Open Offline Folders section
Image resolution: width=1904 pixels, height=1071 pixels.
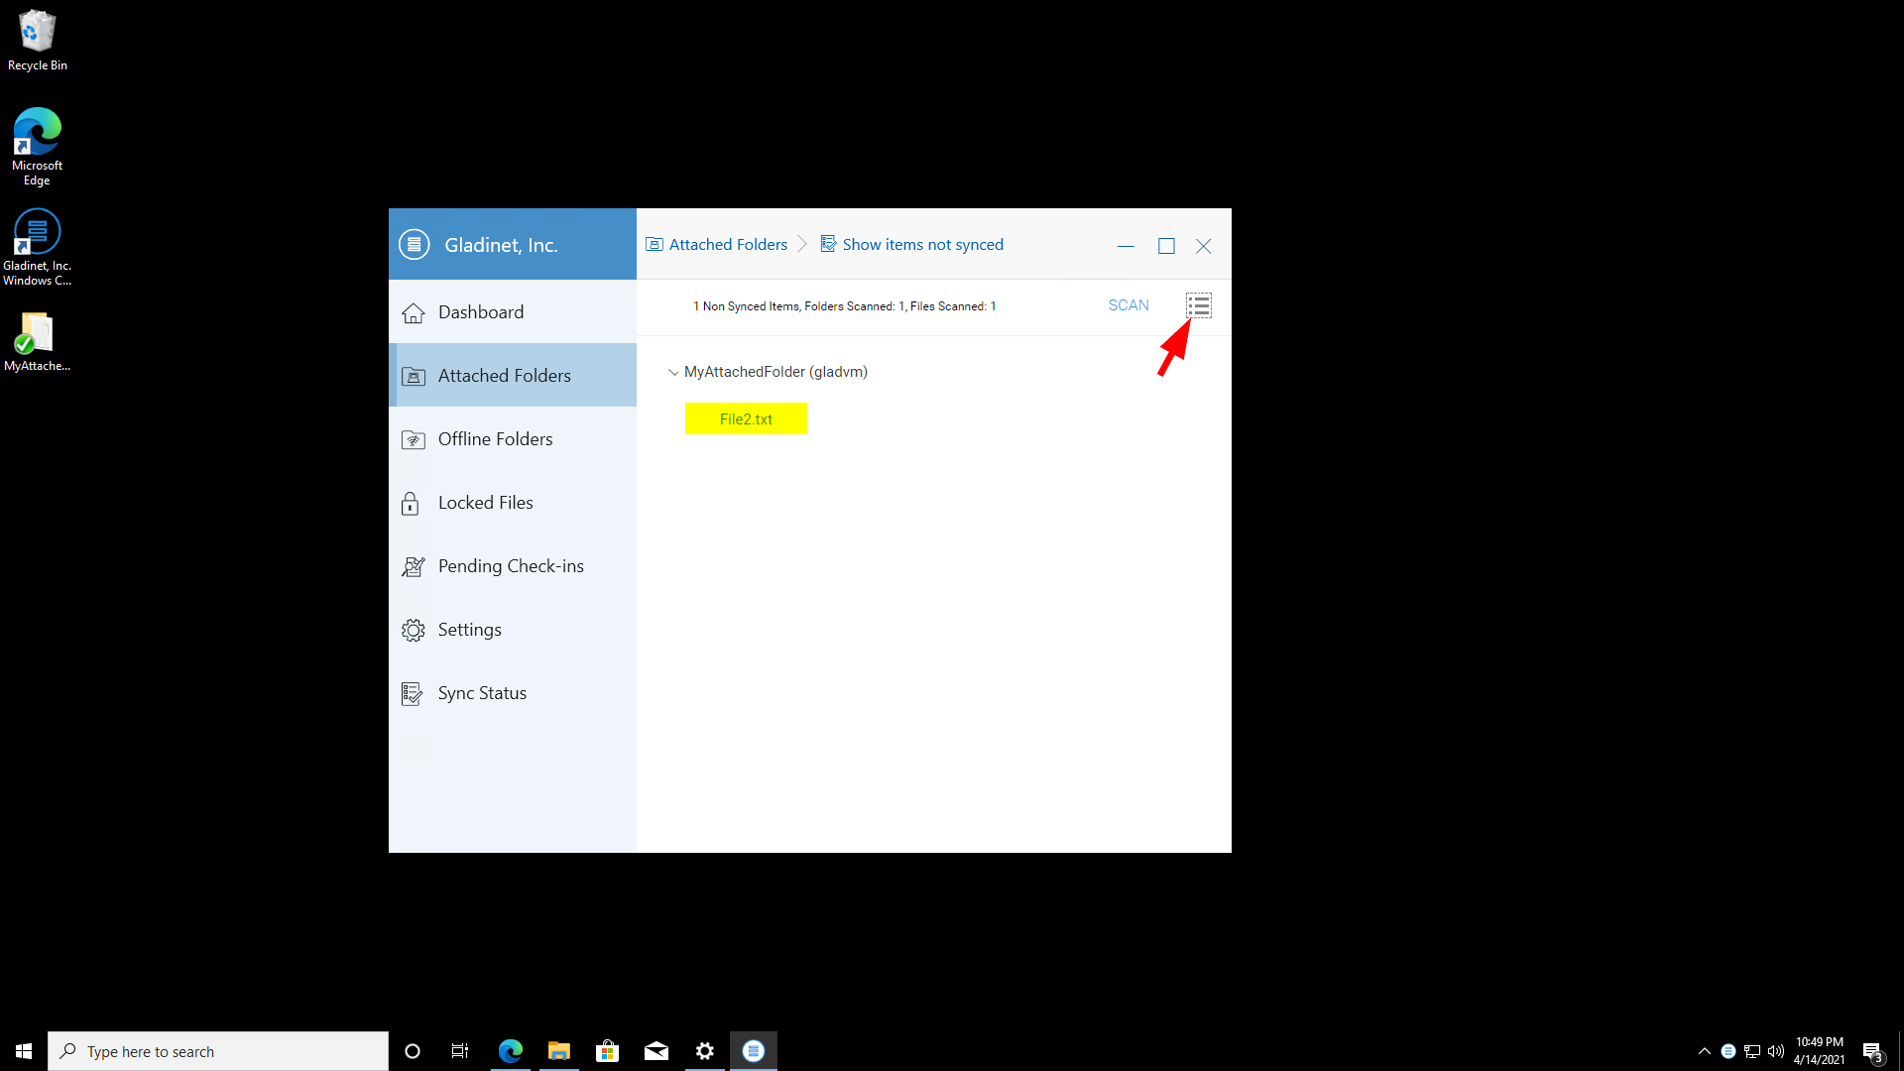coord(513,439)
